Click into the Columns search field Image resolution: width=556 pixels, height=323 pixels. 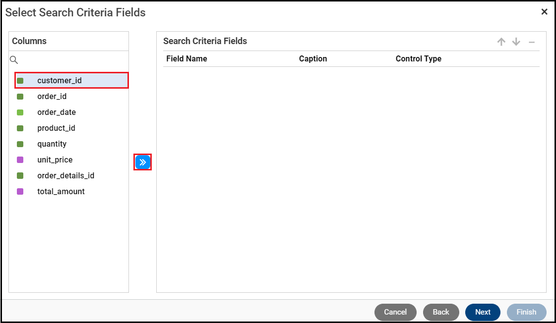point(72,60)
